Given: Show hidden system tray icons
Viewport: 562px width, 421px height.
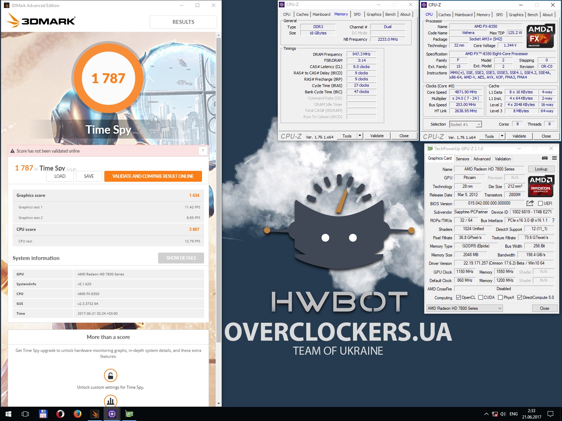Looking at the screenshot, I should coord(486,414).
